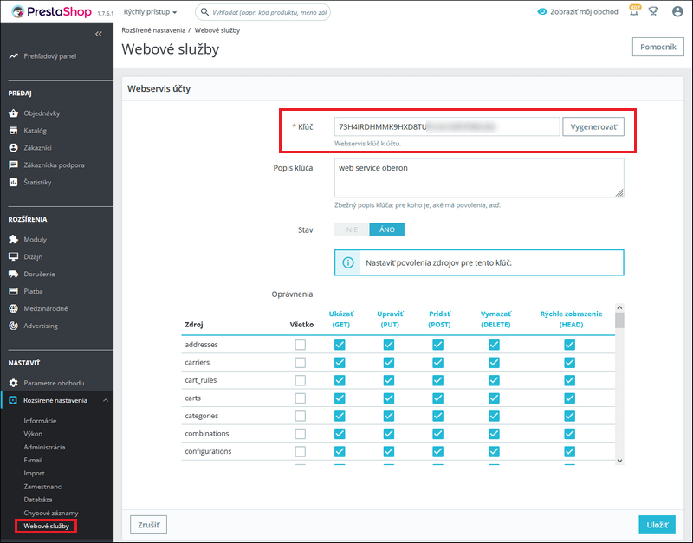Click the Moduly puzzle icon
The width and height of the screenshot is (693, 543).
[13, 239]
